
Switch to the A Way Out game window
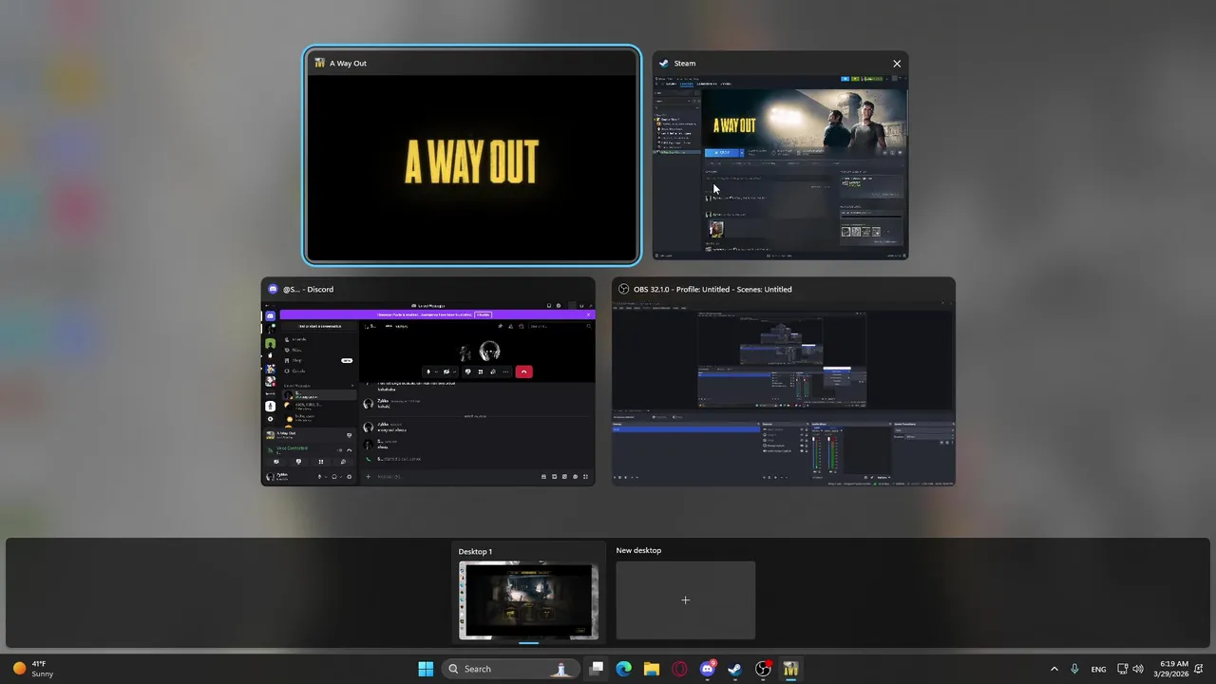(472, 155)
